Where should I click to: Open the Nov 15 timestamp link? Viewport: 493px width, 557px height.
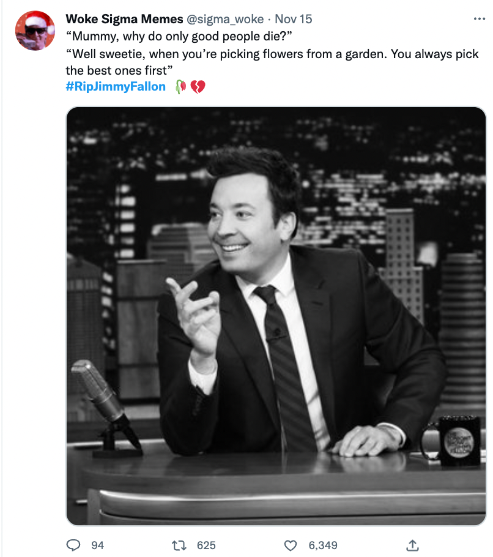pos(293,19)
